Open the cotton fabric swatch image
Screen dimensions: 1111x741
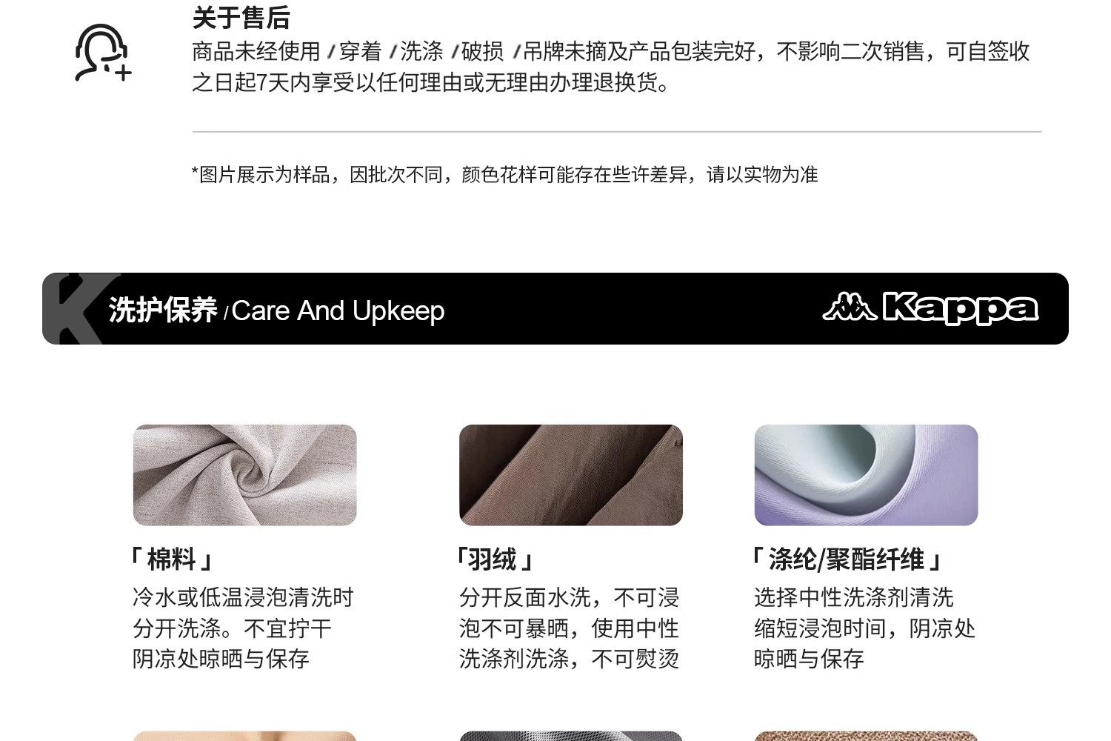pos(244,475)
